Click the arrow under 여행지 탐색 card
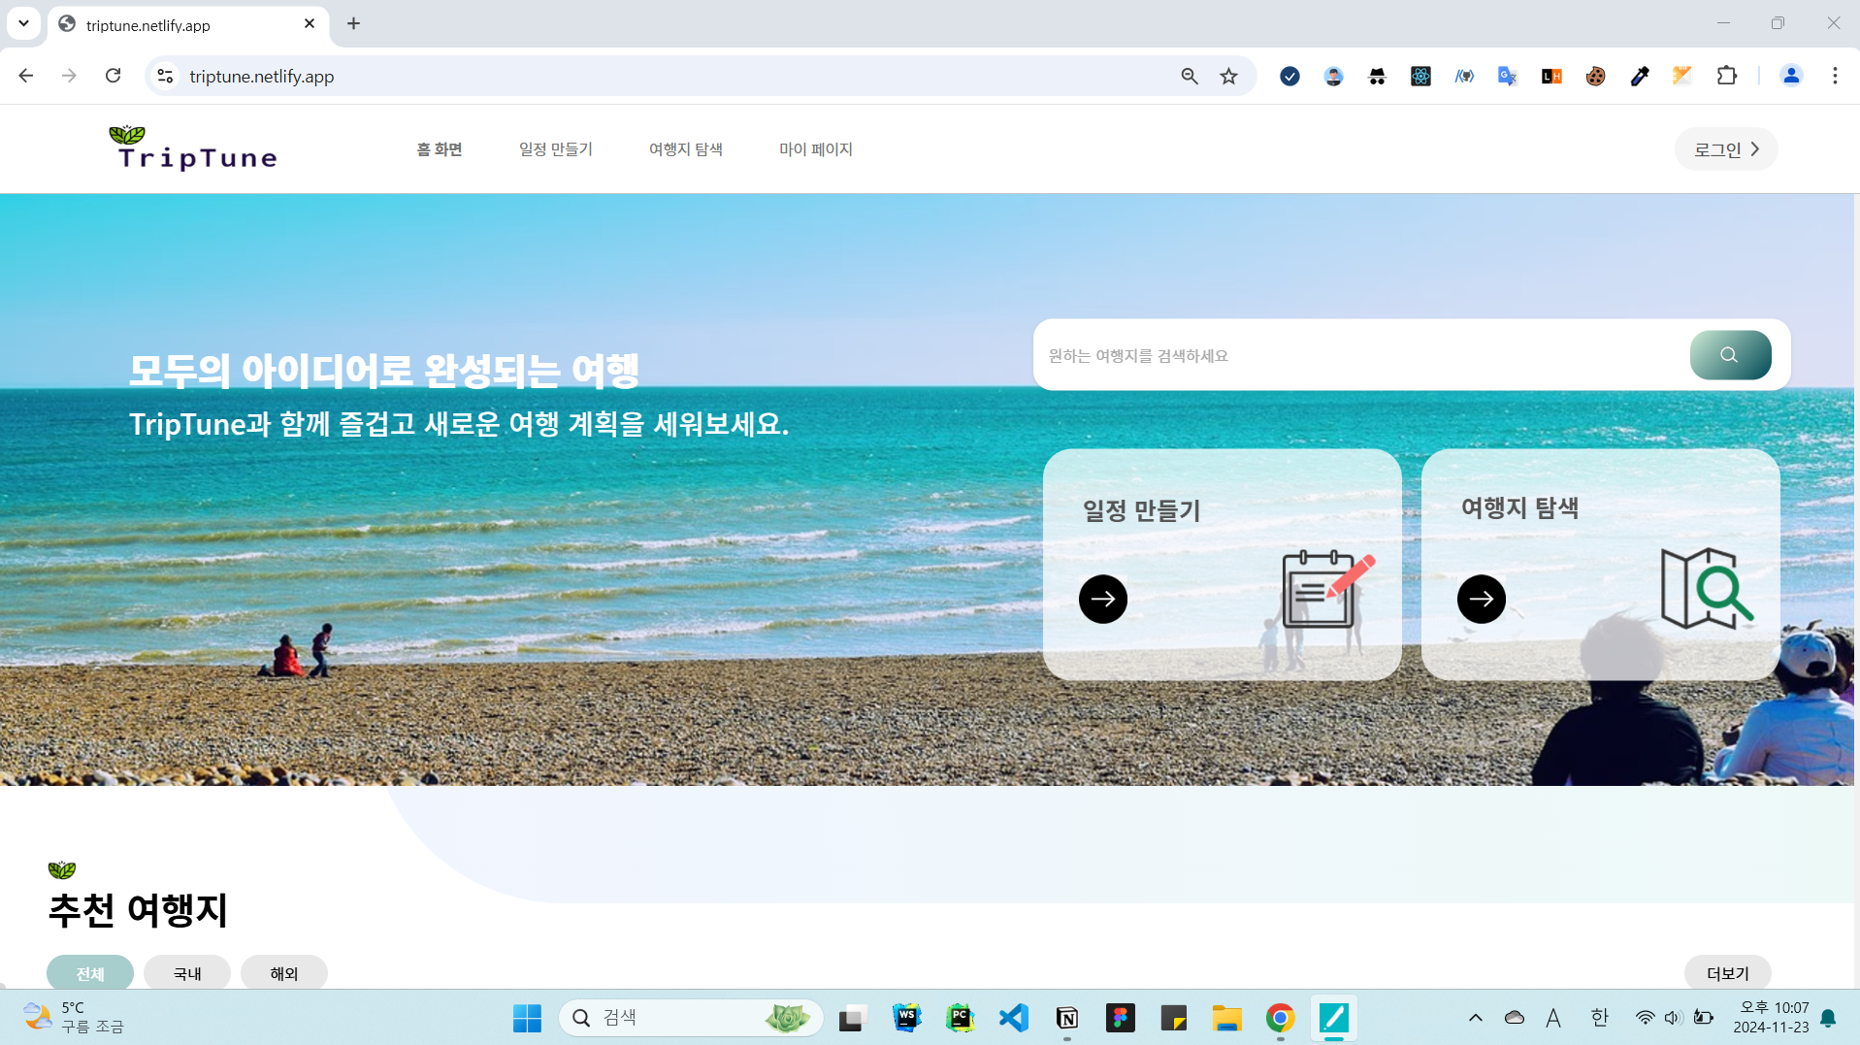1860x1045 pixels. [1481, 599]
